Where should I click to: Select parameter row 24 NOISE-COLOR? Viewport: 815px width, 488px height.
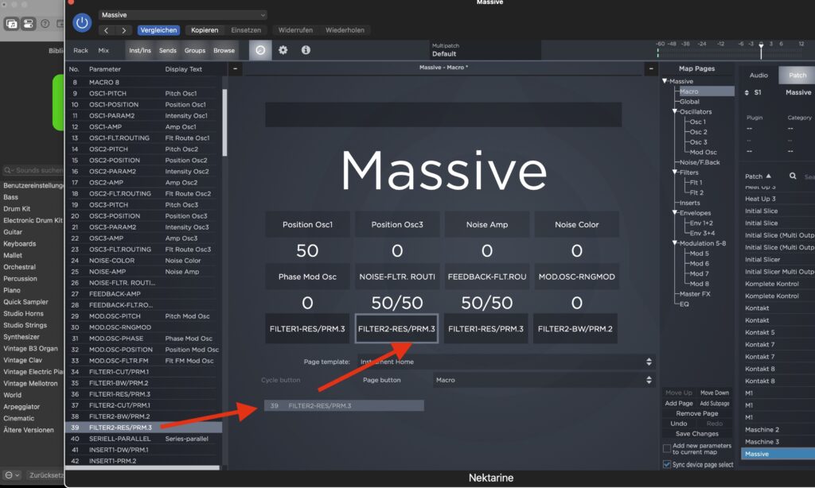pyautogui.click(x=143, y=261)
